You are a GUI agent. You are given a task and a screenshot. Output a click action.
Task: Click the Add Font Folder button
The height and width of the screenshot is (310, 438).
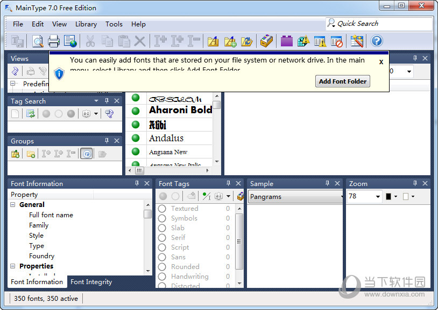342,81
